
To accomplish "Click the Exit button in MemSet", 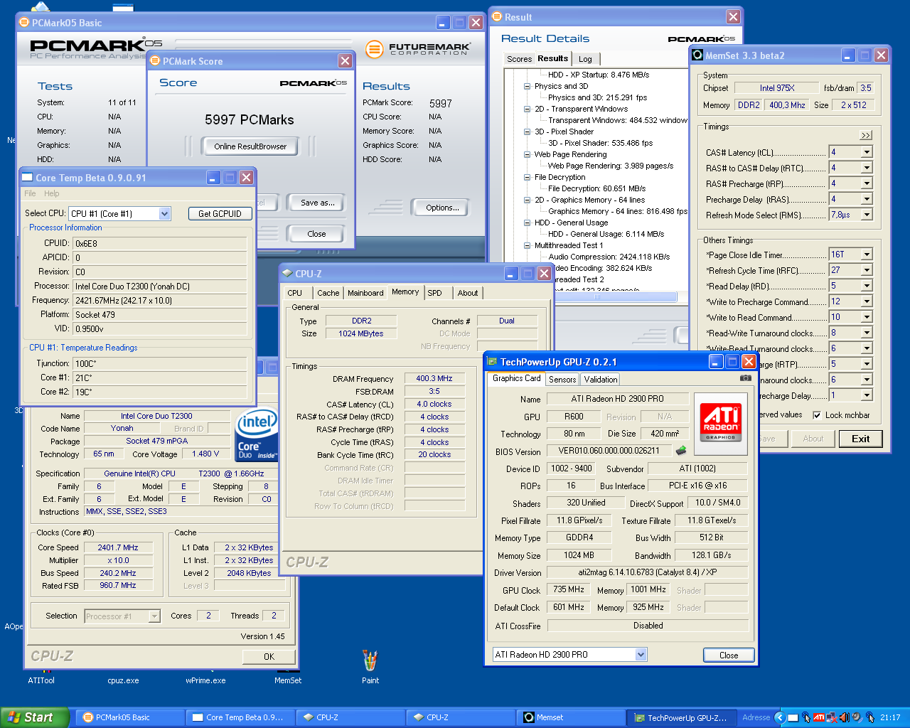I will click(x=860, y=439).
